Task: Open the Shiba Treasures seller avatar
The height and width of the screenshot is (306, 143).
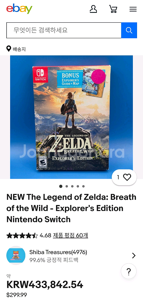Action: click(x=16, y=255)
